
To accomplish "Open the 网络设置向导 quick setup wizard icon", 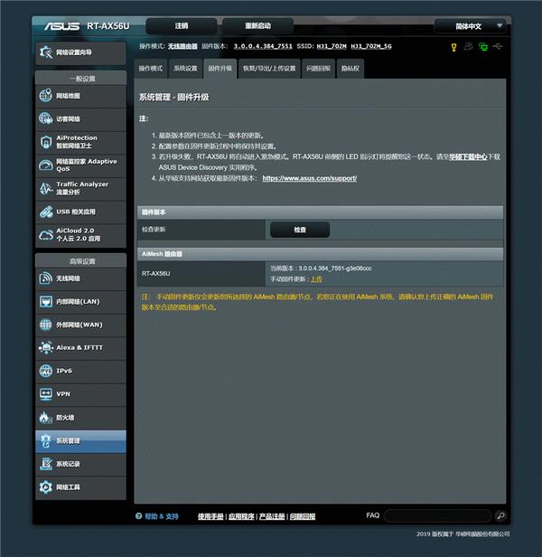I will pos(46,52).
